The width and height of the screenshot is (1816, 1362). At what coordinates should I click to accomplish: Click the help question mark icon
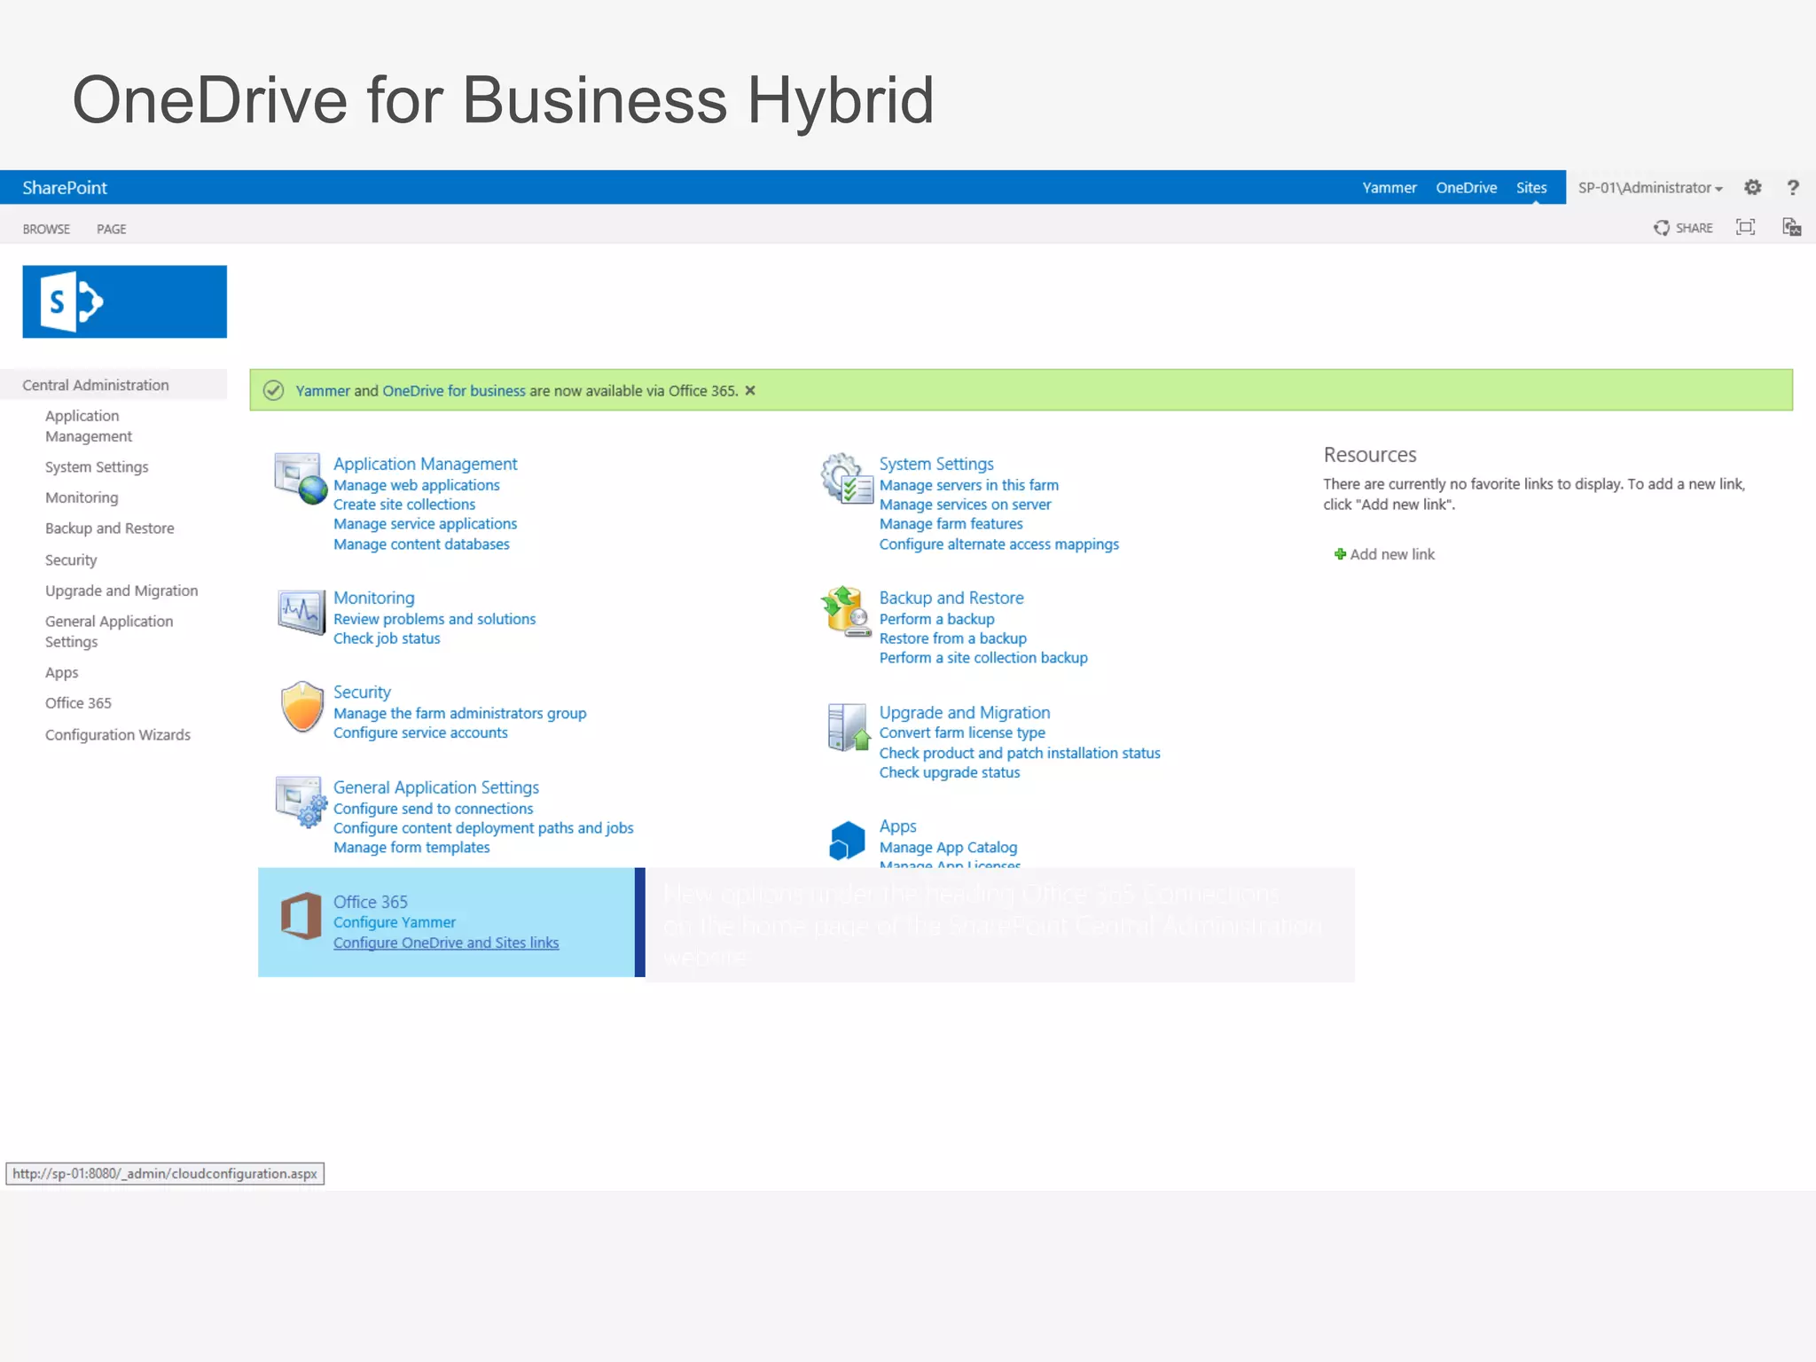tap(1793, 187)
